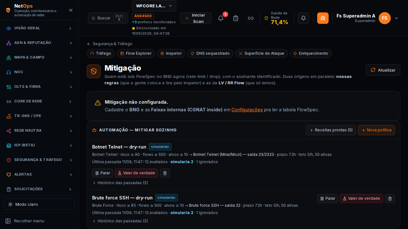The width and height of the screenshot is (408, 229).
Task: Click the alert bell button beside health
Action: (x=303, y=18)
